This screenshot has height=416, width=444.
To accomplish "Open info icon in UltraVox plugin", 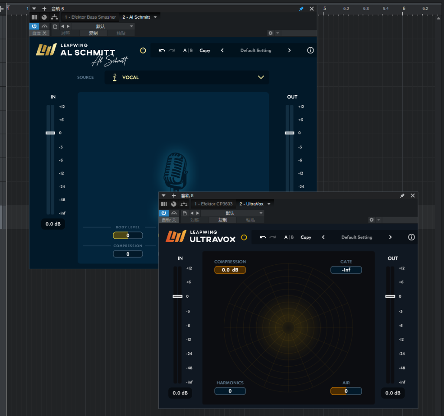I will (x=411, y=237).
